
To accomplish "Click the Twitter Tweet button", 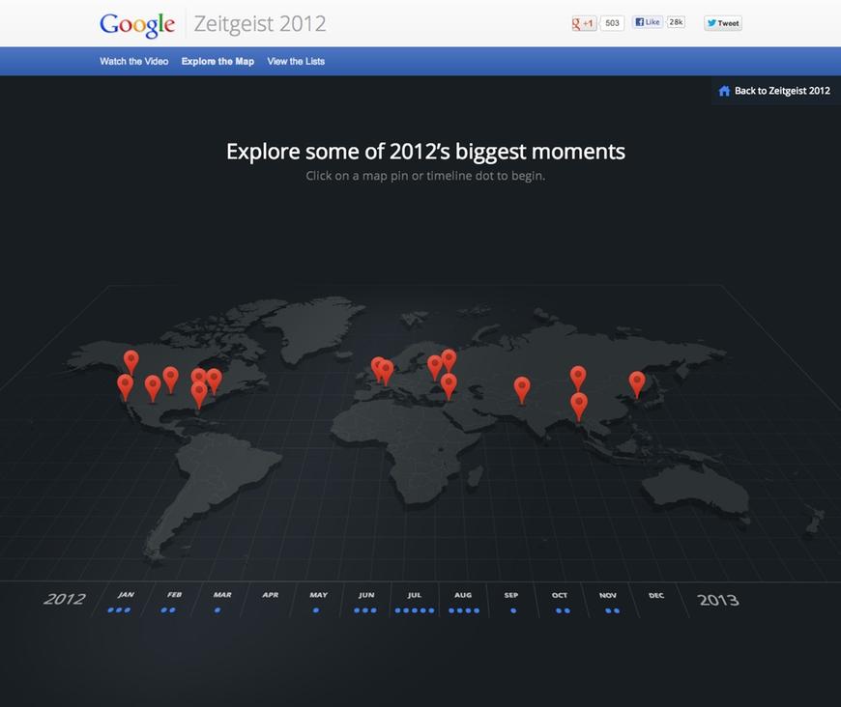I will 722,23.
